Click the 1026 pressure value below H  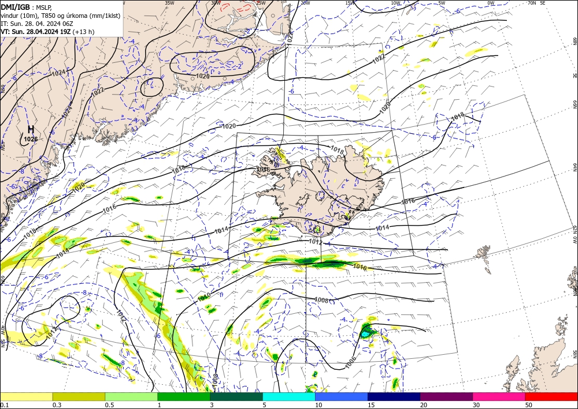[x=31, y=139]
